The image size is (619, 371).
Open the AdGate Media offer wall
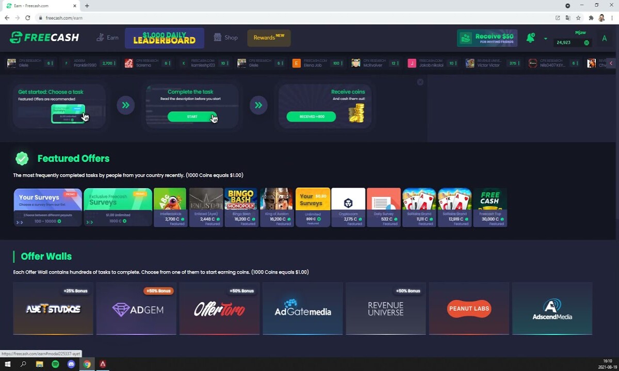pyautogui.click(x=303, y=309)
